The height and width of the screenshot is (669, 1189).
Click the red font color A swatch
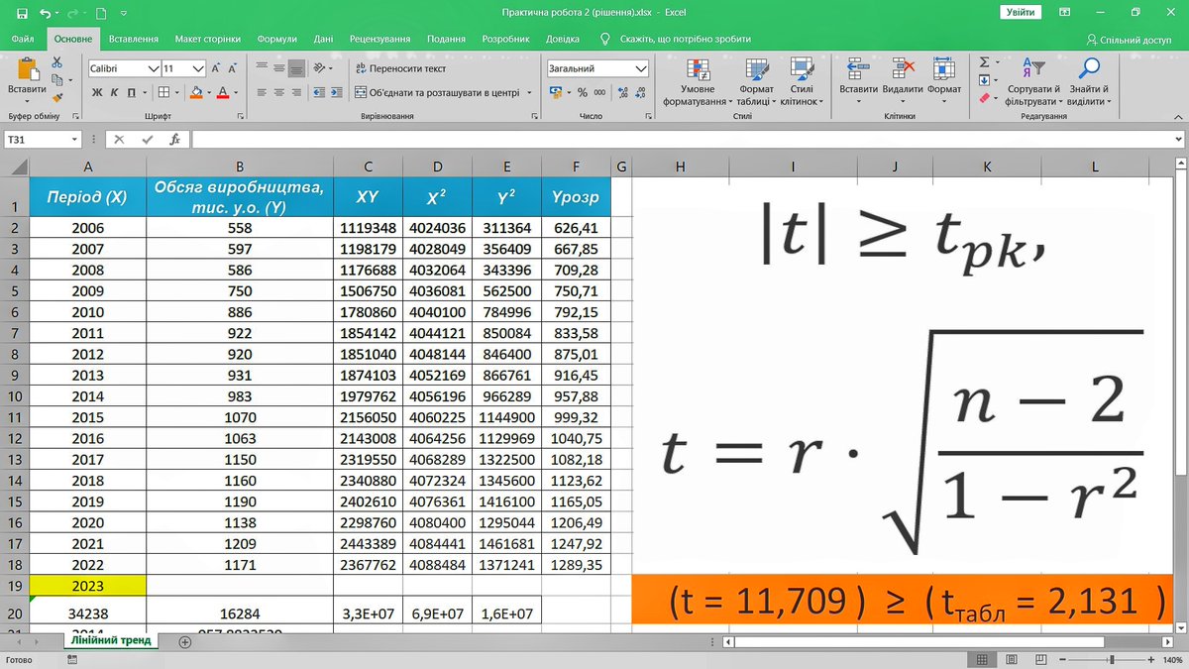(x=222, y=92)
